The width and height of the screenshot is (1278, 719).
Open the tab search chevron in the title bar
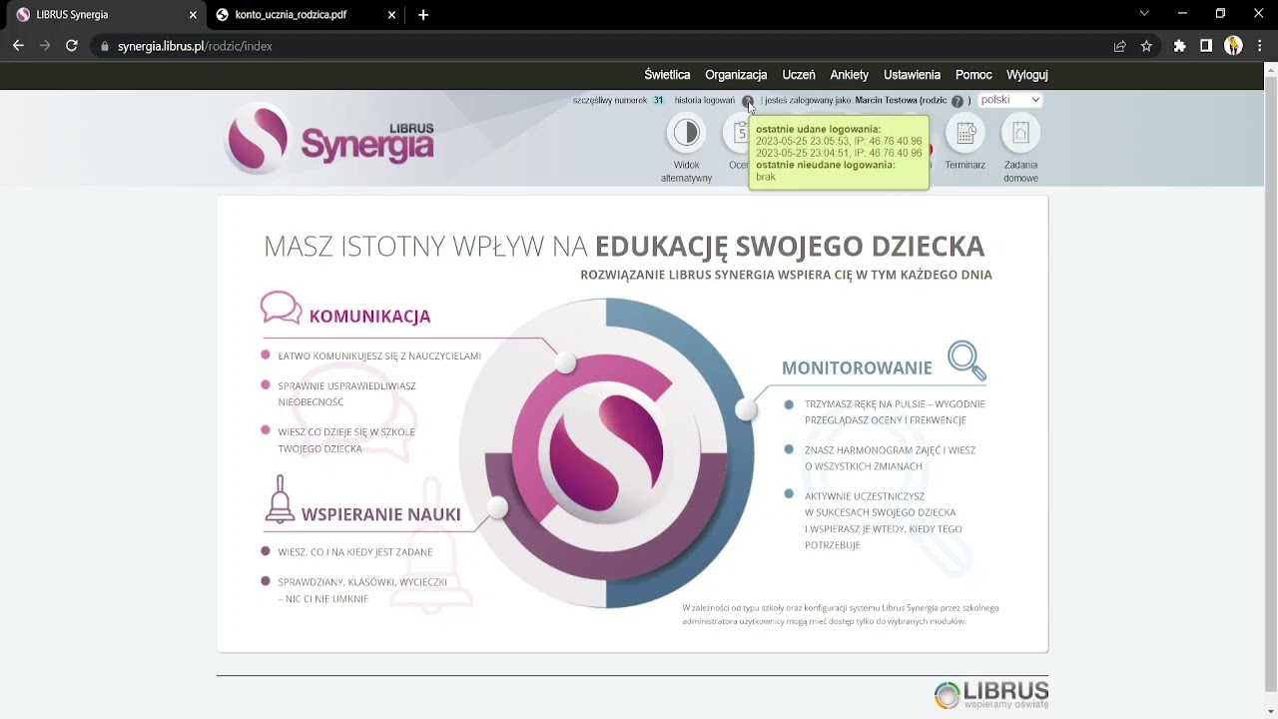pos(1144,14)
